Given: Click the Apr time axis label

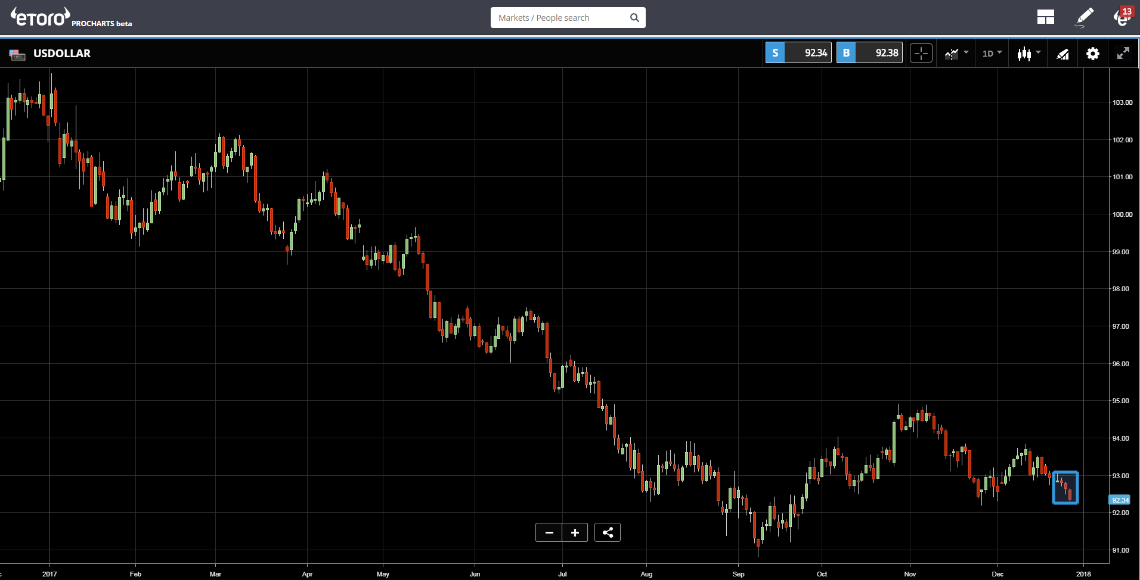Looking at the screenshot, I should pyautogui.click(x=307, y=574).
